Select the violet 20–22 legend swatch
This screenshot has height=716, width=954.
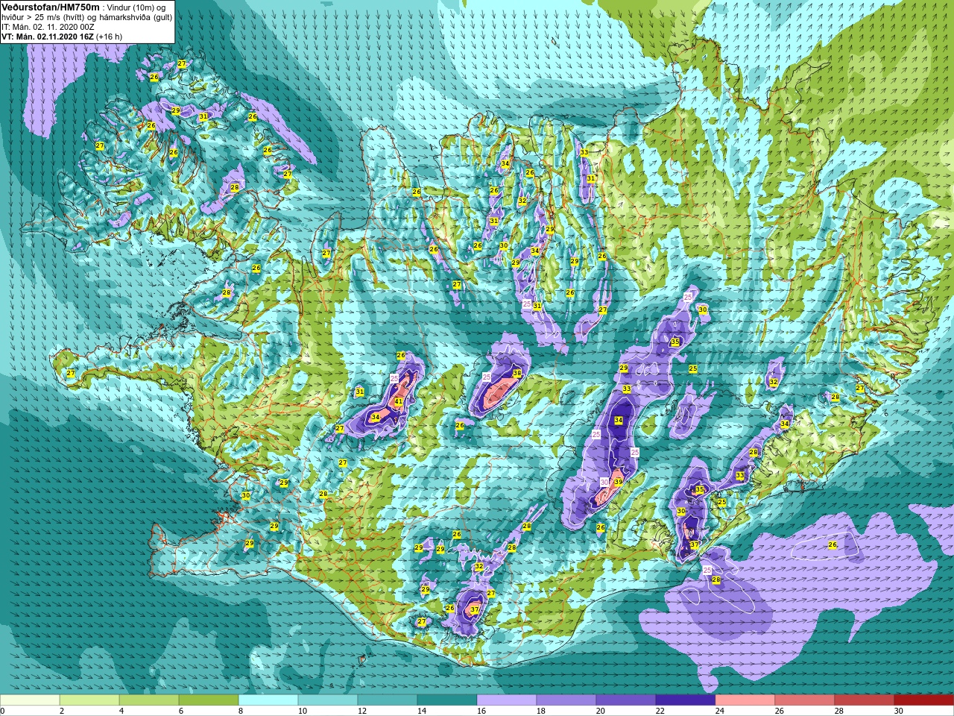(626, 700)
